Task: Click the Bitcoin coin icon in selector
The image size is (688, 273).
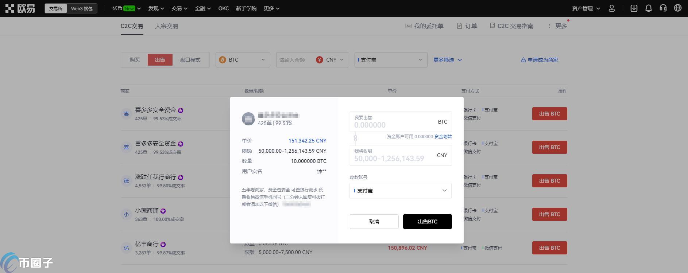Action: click(223, 60)
